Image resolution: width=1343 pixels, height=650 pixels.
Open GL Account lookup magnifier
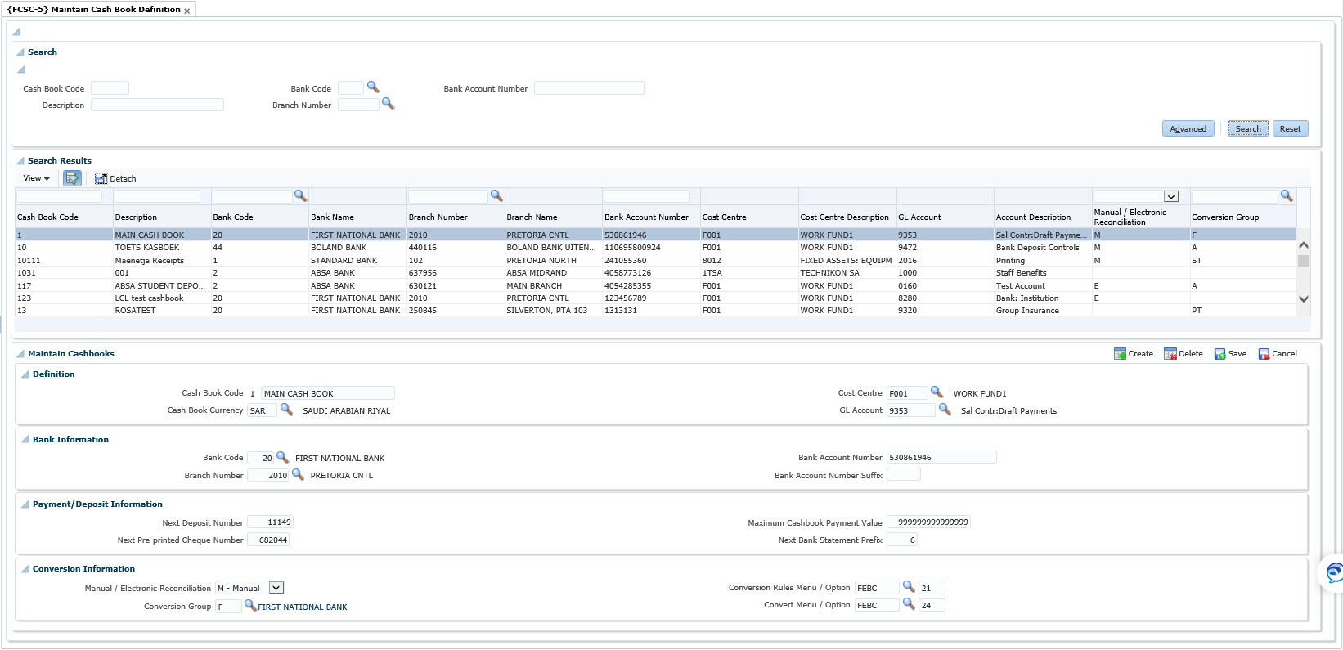945,410
